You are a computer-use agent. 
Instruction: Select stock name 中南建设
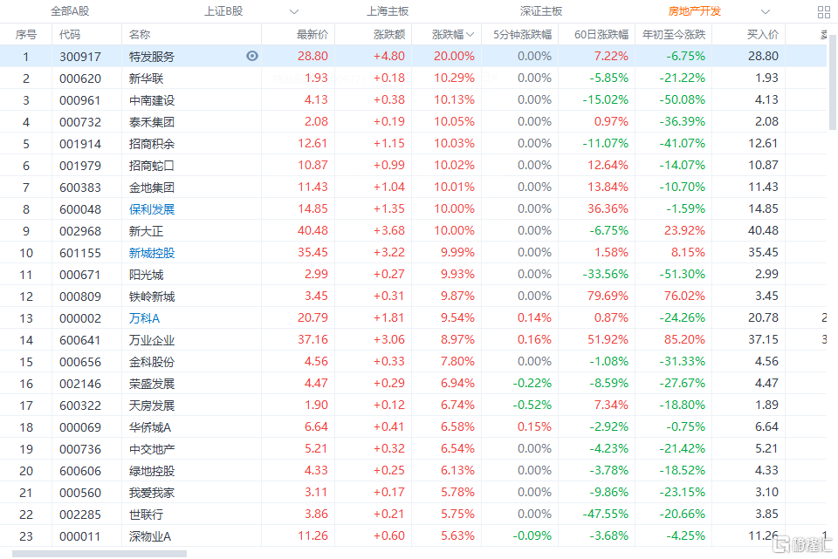152,100
